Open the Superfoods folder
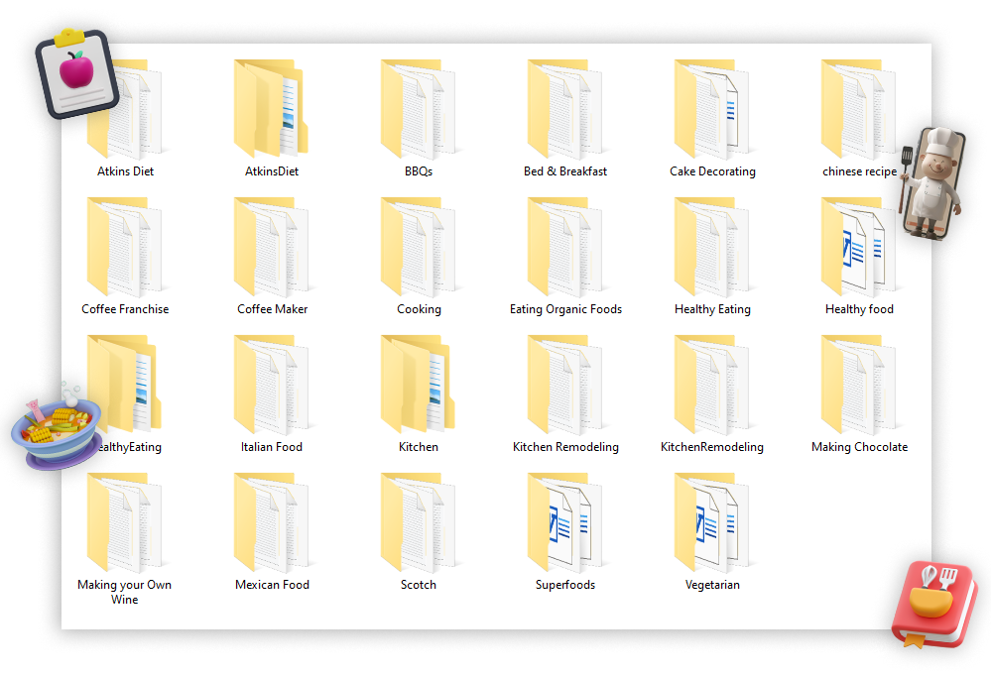The height and width of the screenshot is (676, 991). coord(564,522)
